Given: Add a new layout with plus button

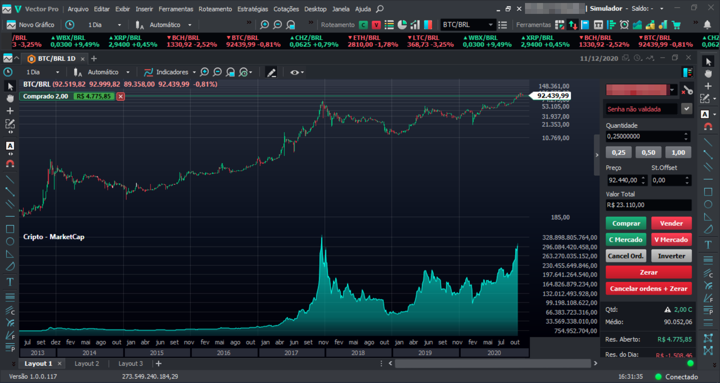Looking at the screenshot, I should [x=159, y=363].
